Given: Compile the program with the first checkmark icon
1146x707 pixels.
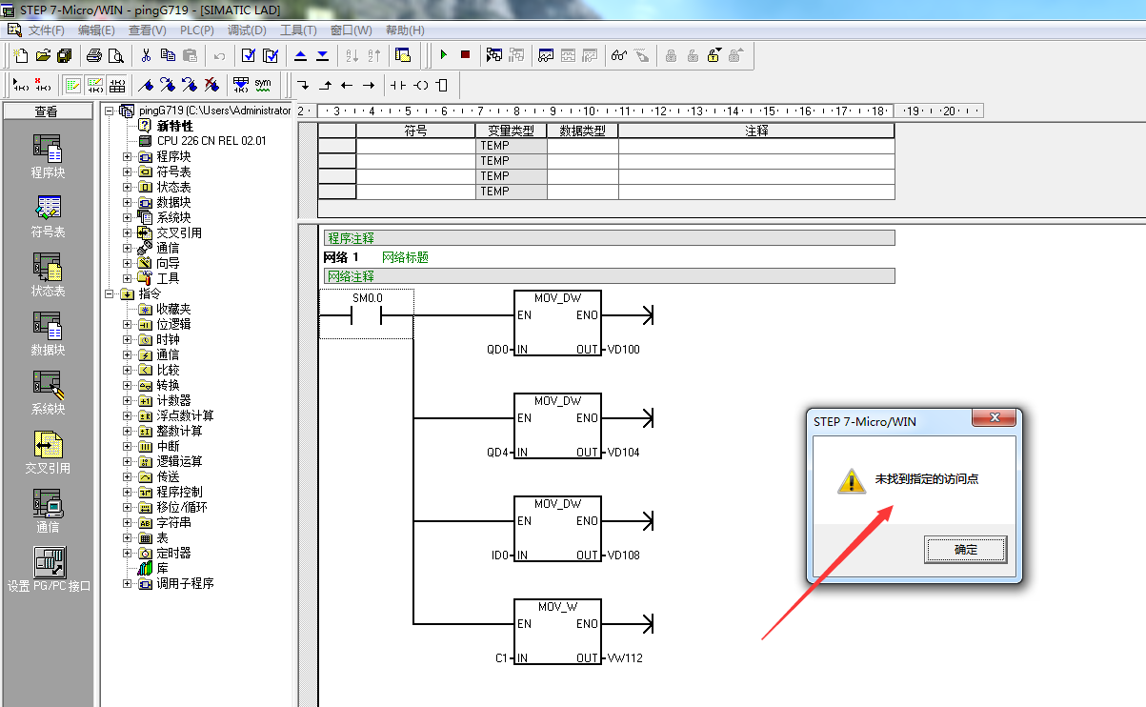Looking at the screenshot, I should [x=249, y=55].
